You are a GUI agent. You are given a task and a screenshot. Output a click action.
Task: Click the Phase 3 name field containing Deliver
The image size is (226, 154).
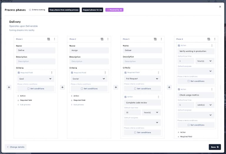[x=142, y=50]
